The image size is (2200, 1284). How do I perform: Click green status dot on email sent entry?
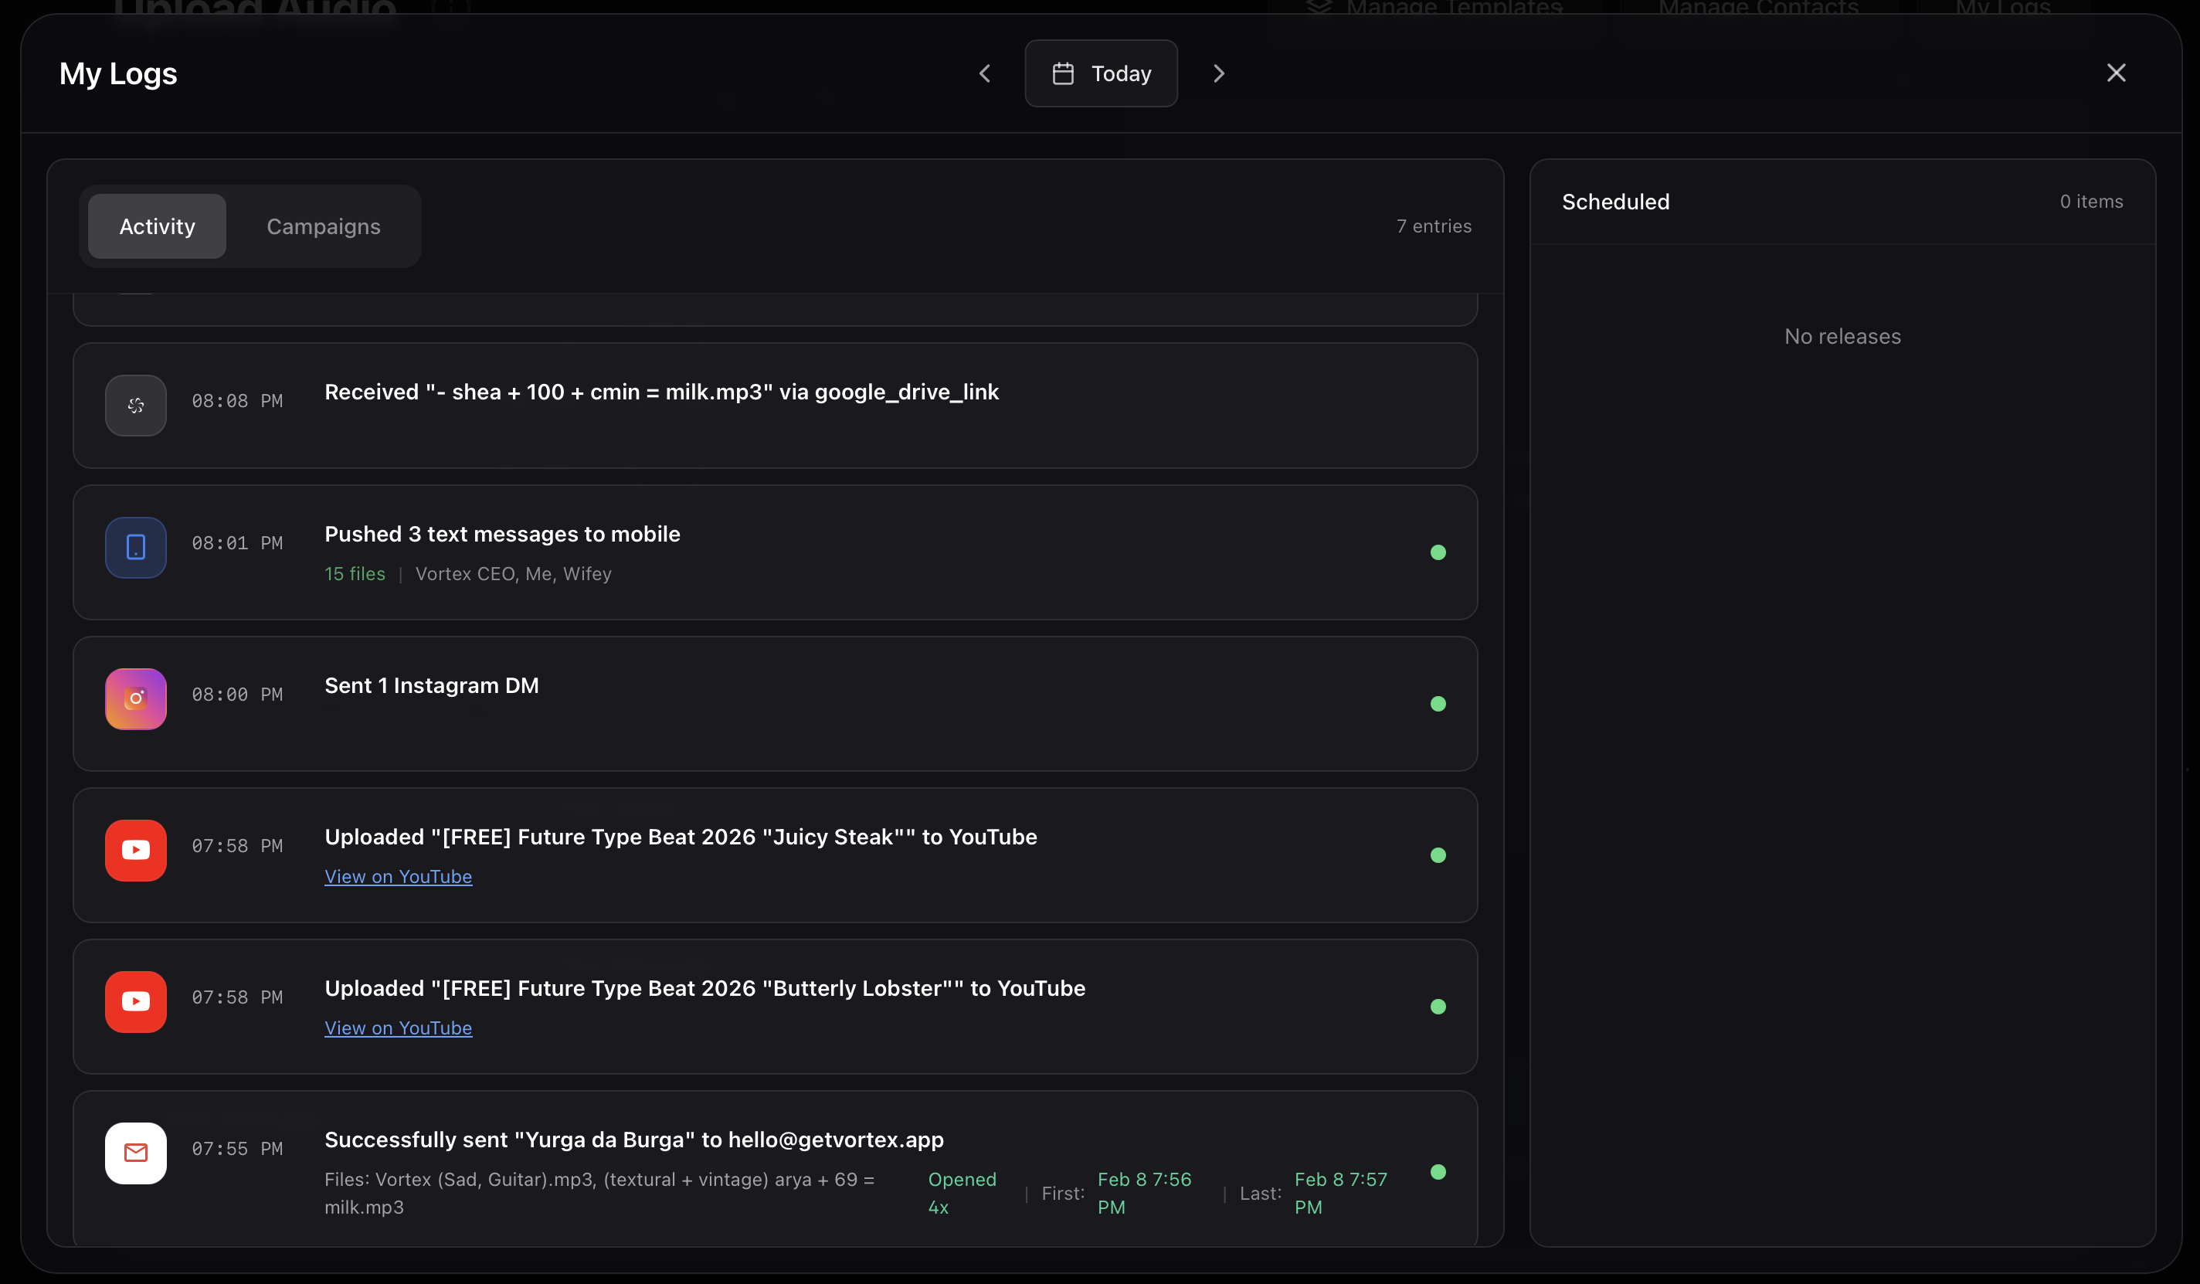tap(1438, 1171)
